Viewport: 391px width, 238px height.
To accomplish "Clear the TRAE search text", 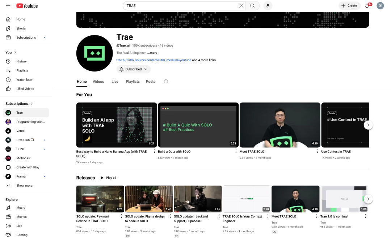I will [x=241, y=5].
